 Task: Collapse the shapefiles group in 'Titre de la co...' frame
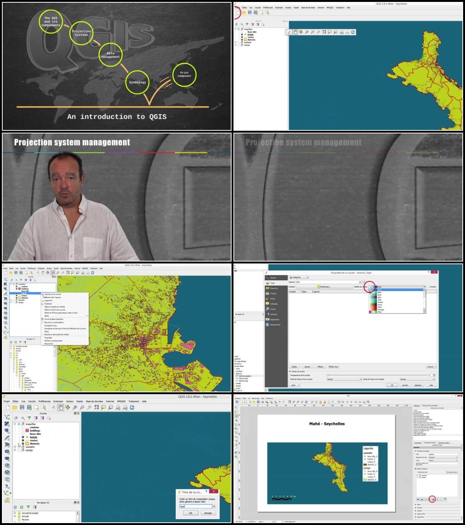click(15, 424)
